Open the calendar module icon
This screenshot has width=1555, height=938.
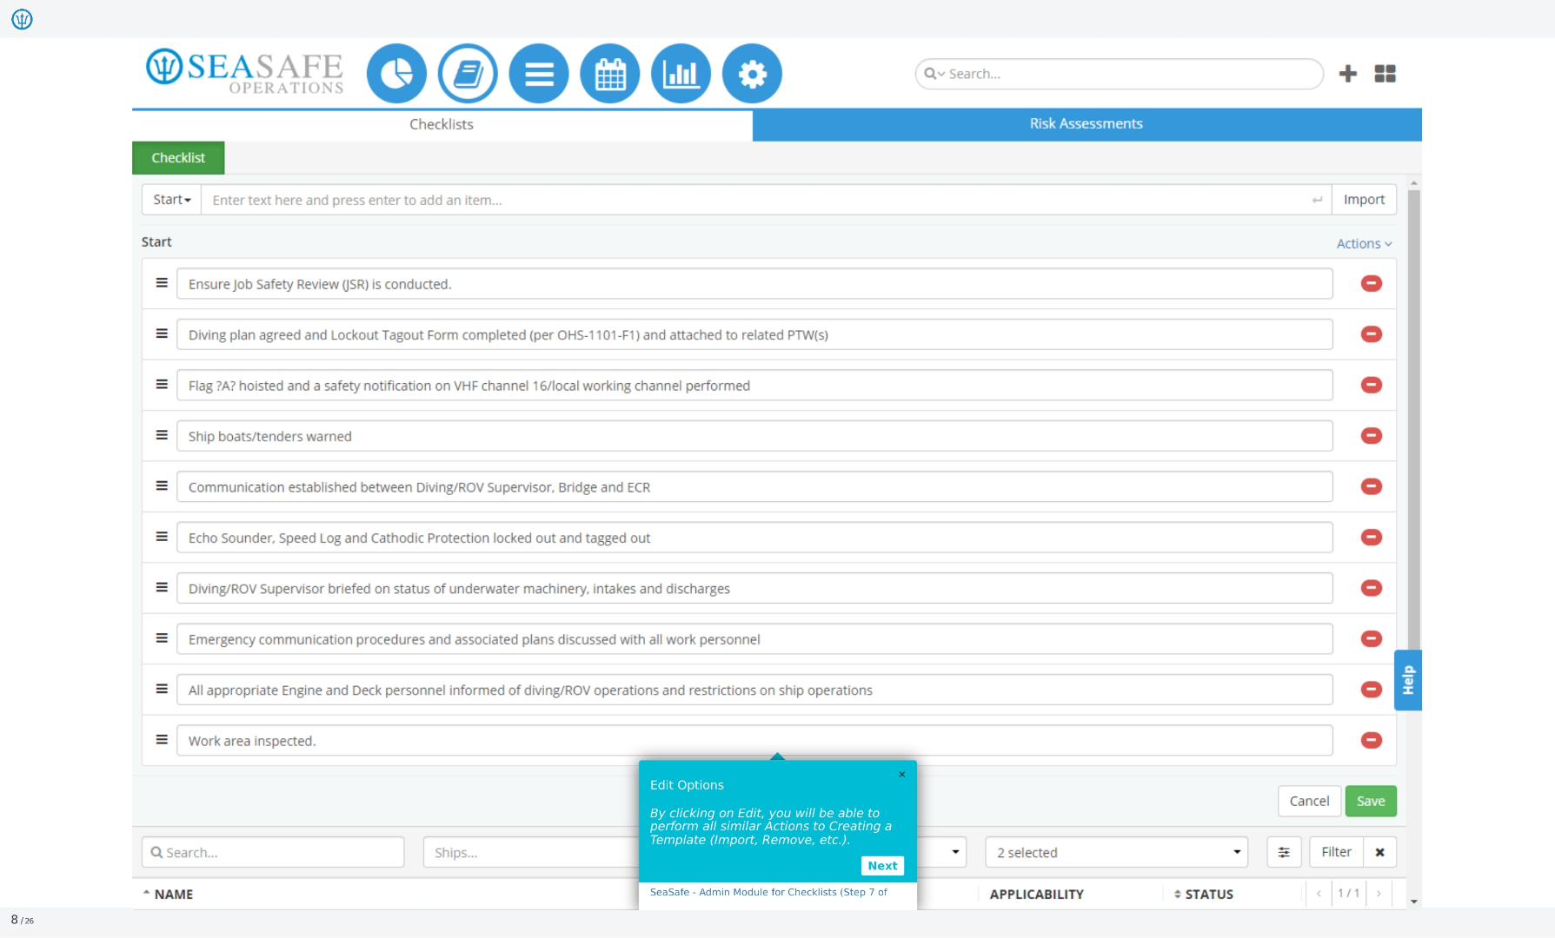pos(610,74)
